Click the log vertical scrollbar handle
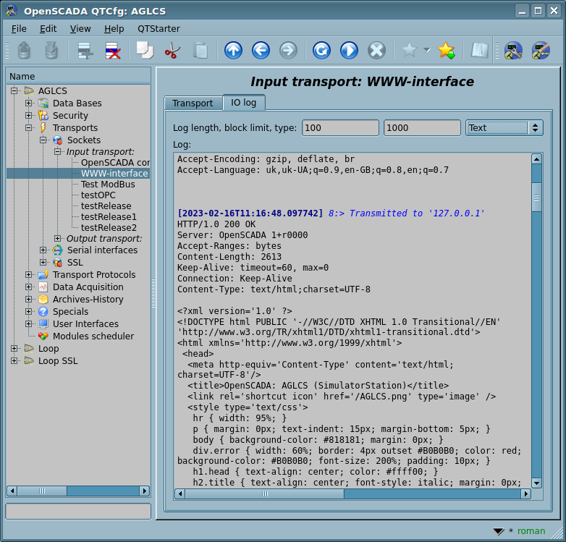Viewport: 566px width, 542px height. (x=537, y=198)
